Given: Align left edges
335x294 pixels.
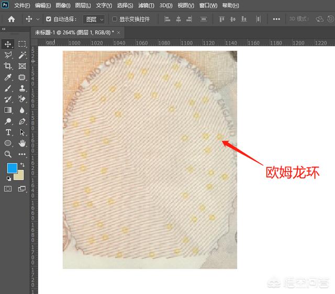Looking at the screenshot, I should pos(167,19).
